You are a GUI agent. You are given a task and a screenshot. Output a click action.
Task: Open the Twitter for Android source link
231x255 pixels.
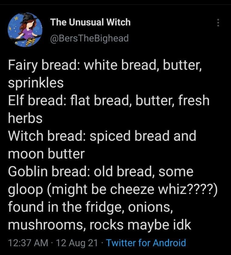pos(146,243)
